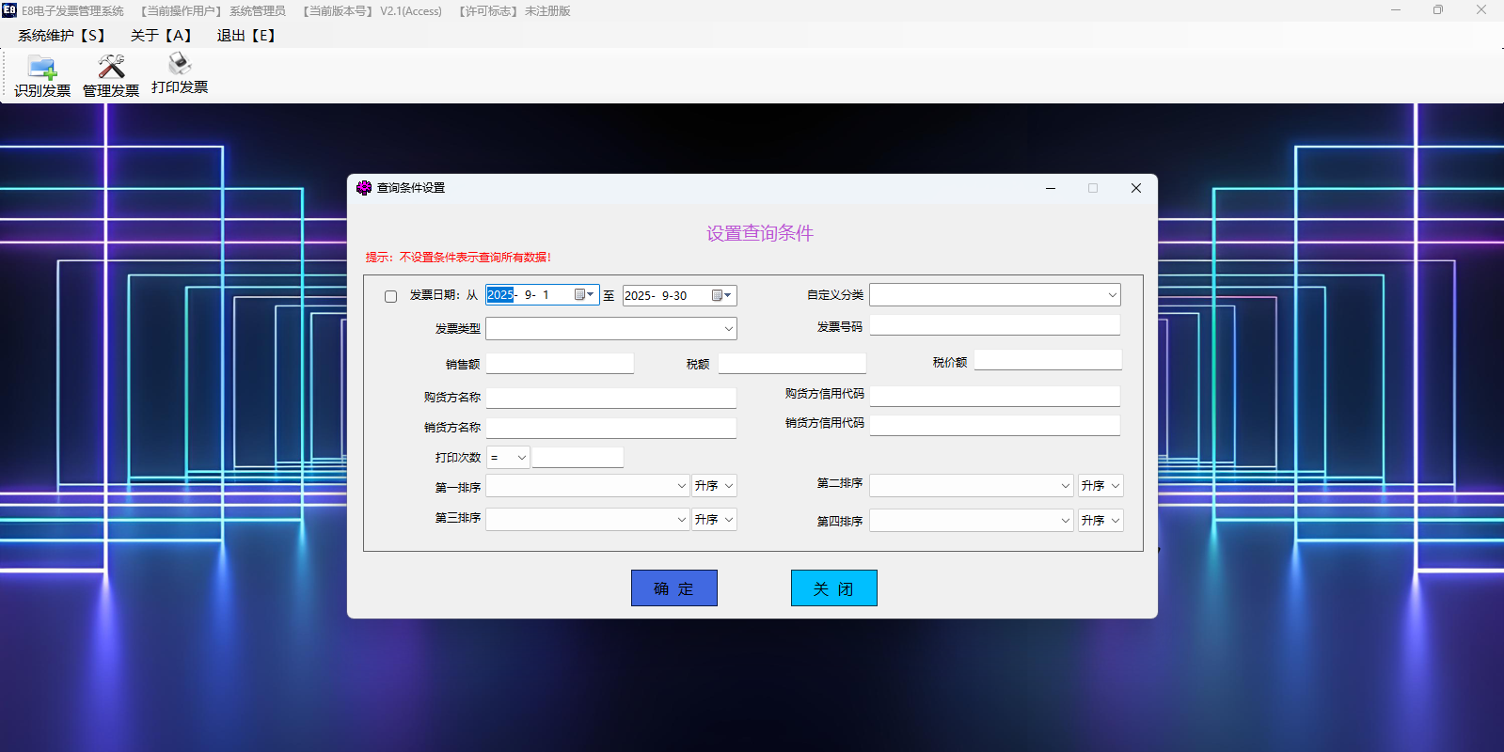Click the 发票号码 input field

pos(994,325)
